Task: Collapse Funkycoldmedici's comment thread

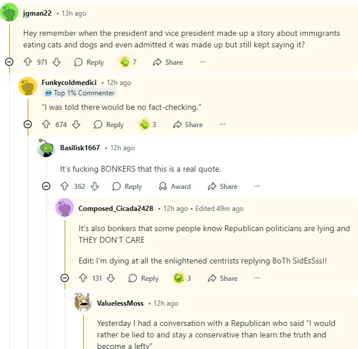Action: coord(28,124)
